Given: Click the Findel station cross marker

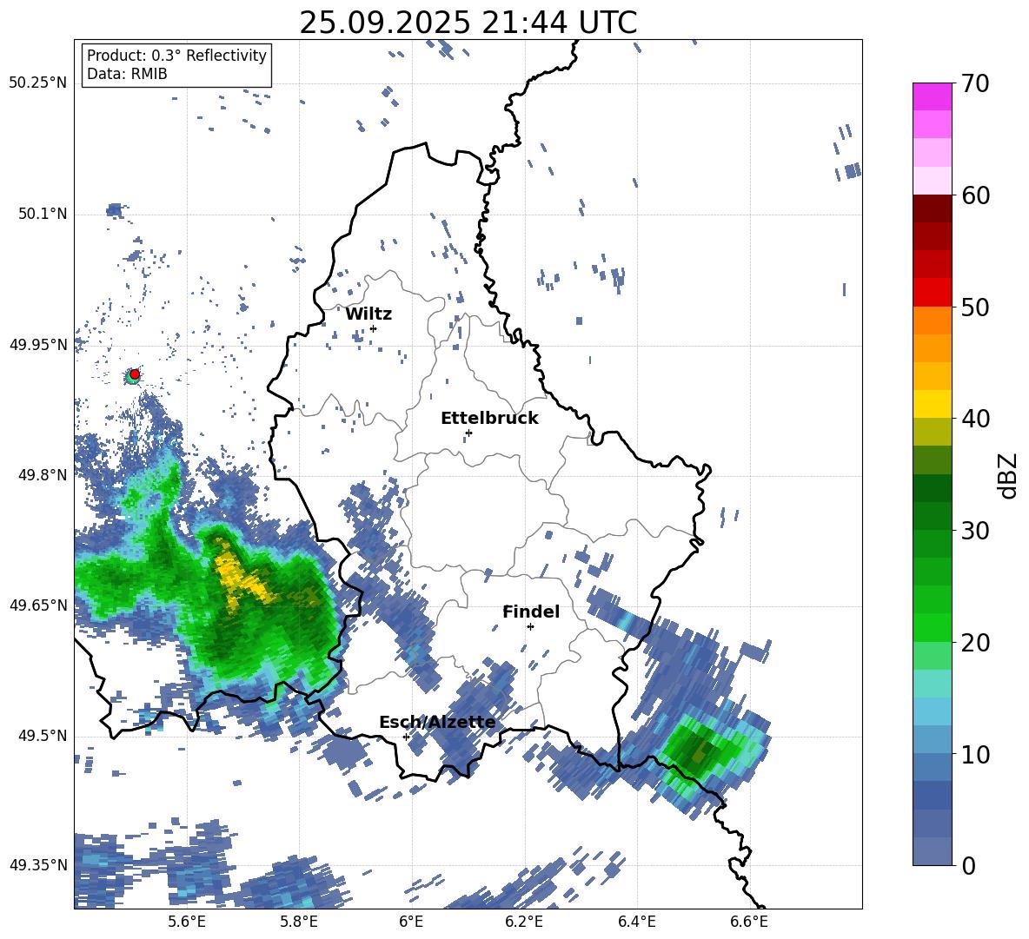Looking at the screenshot, I should [x=530, y=627].
